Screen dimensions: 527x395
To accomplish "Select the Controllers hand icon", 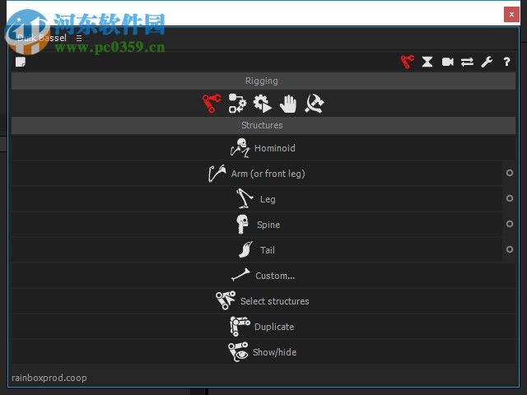I will pos(288,104).
